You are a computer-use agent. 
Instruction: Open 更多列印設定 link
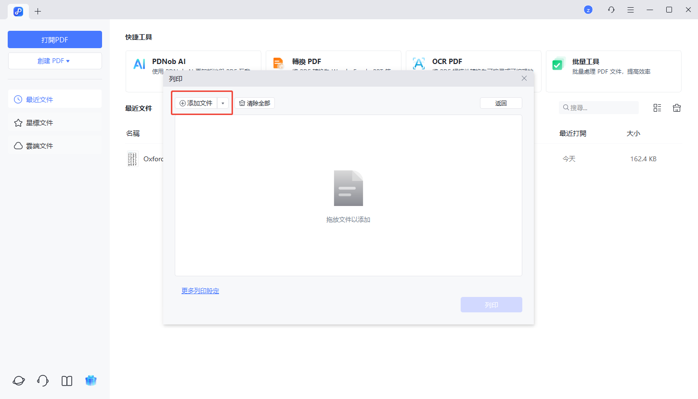click(200, 291)
